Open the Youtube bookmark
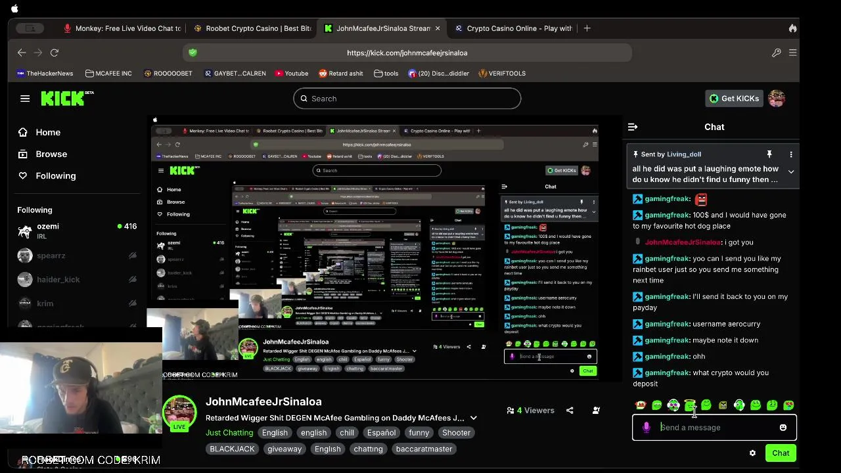The width and height of the screenshot is (841, 473). click(292, 74)
